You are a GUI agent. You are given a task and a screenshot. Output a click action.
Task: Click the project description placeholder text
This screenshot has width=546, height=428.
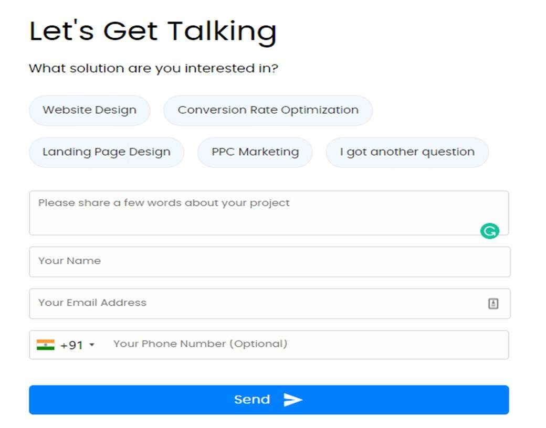click(164, 203)
